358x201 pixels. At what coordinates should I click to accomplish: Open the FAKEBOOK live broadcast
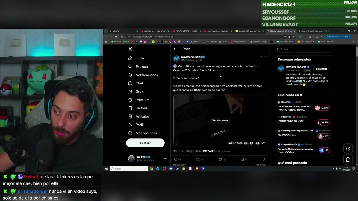point(287,135)
